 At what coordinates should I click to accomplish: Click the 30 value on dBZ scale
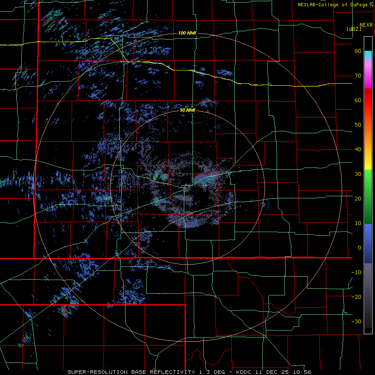[x=358, y=174]
